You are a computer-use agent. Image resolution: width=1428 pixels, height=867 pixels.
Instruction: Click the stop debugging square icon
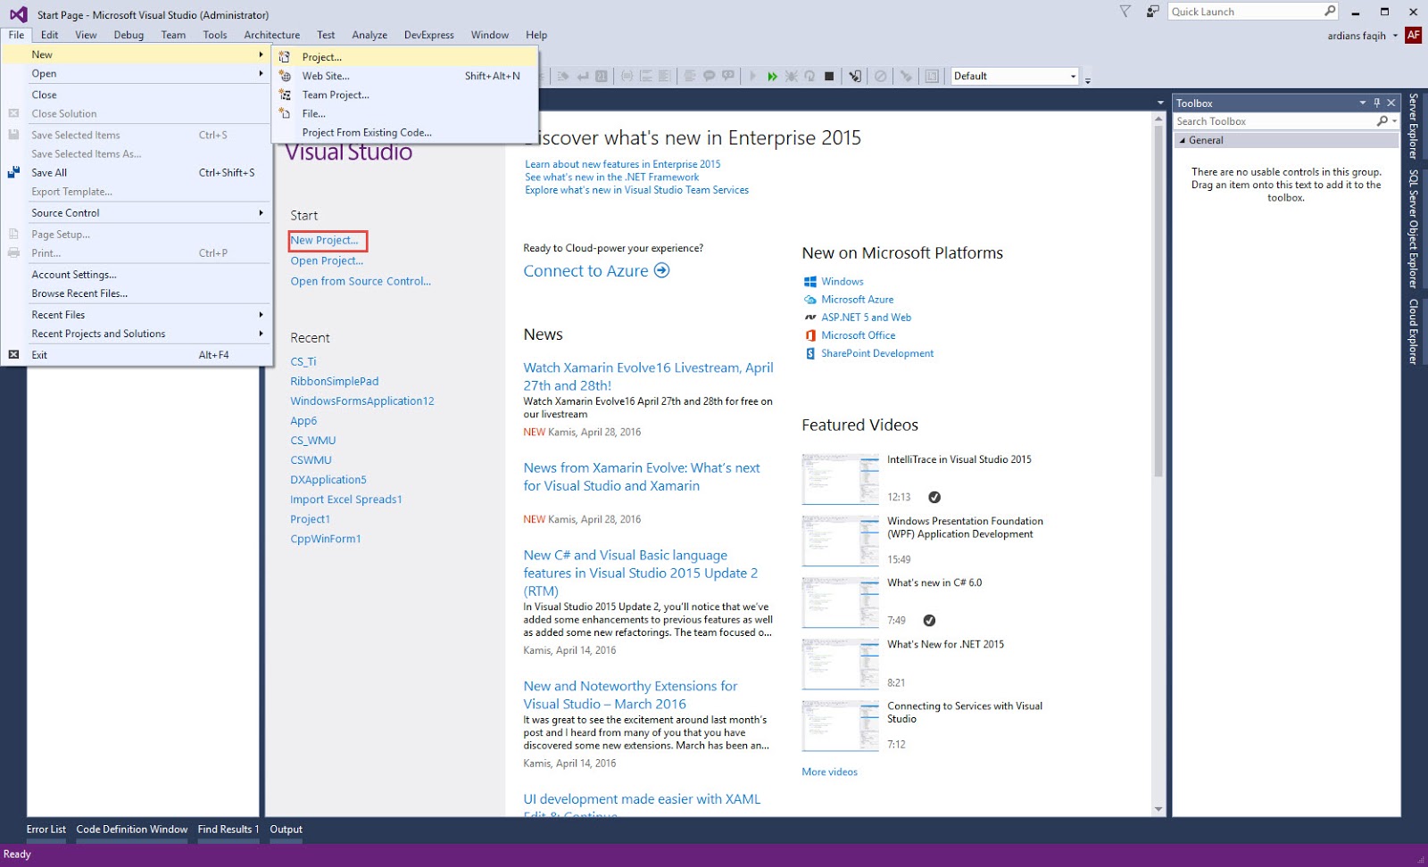(830, 76)
